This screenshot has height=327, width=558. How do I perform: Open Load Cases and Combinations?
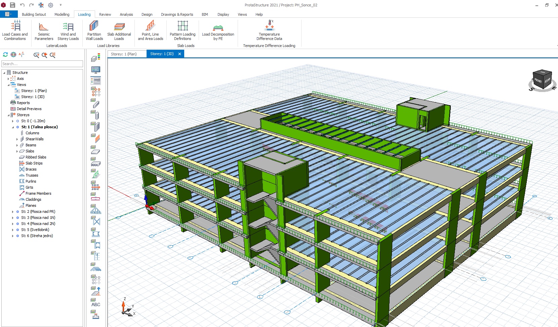(x=15, y=30)
